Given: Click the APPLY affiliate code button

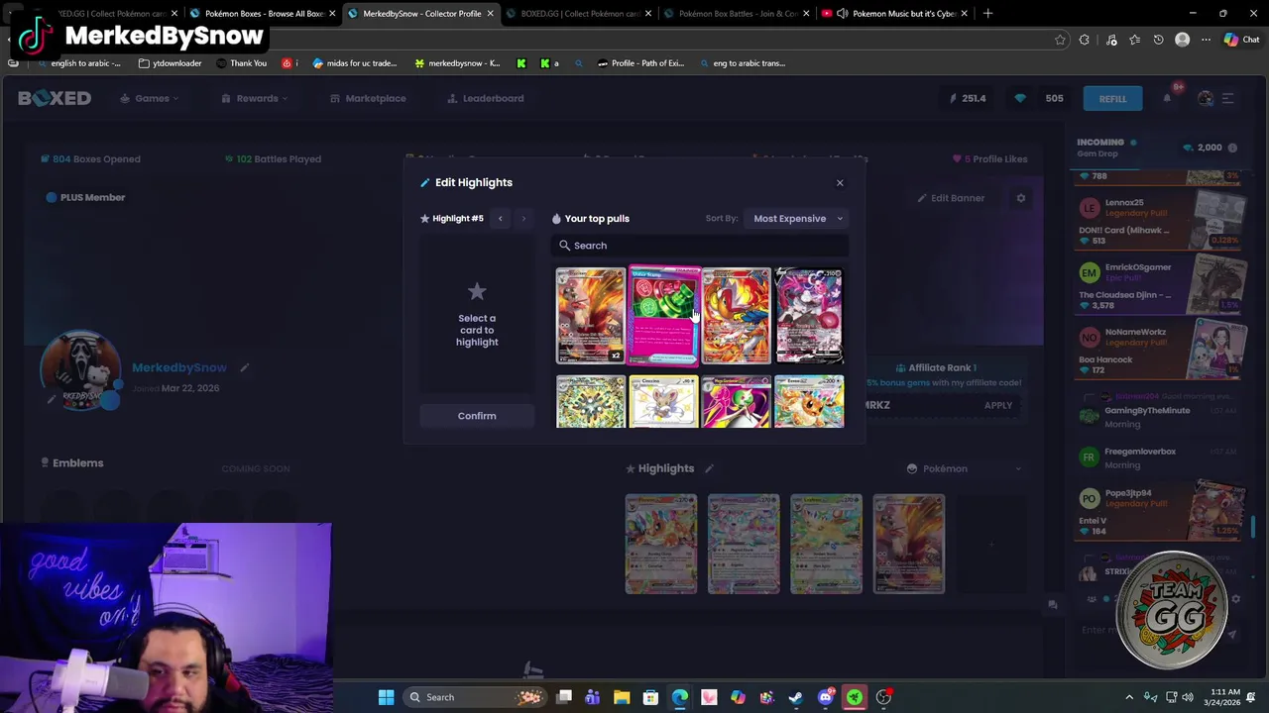Looking at the screenshot, I should coord(998,405).
